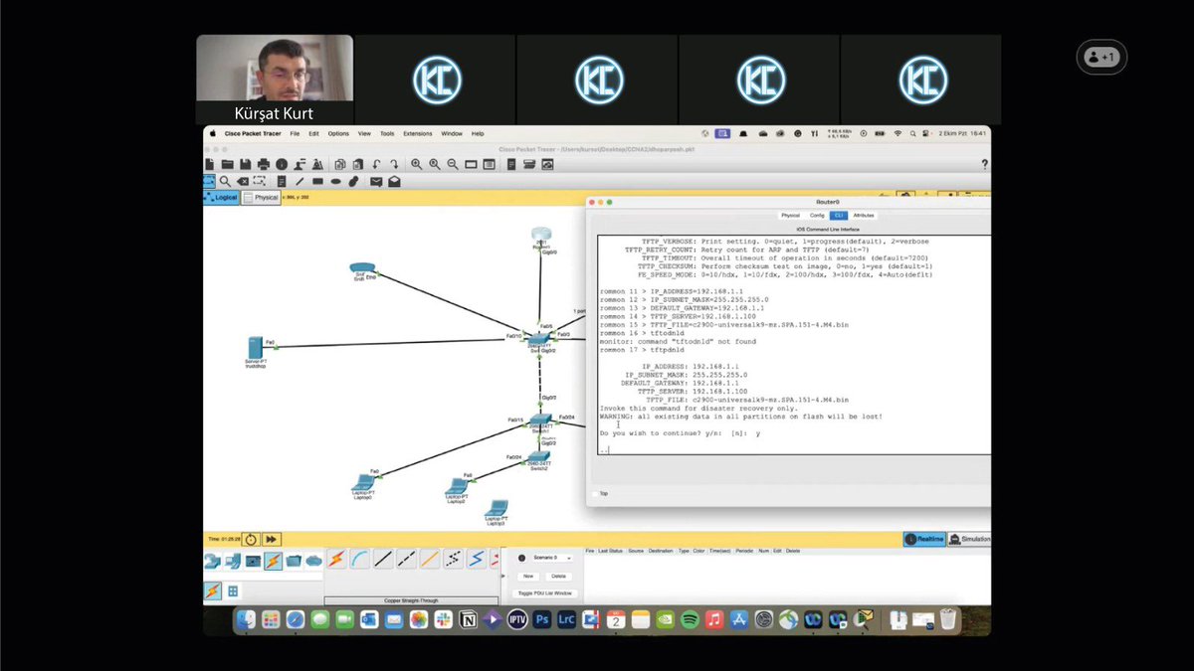1194x671 pixels.
Task: Pick the Copper Cross-Over dashed cable
Action: pos(406,560)
